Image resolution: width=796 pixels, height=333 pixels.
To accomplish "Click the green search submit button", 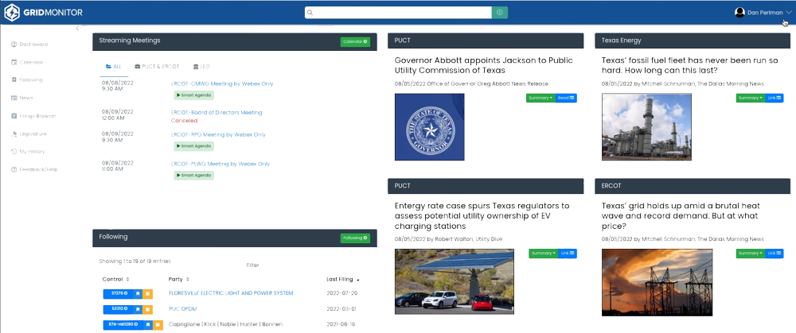I will (500, 12).
